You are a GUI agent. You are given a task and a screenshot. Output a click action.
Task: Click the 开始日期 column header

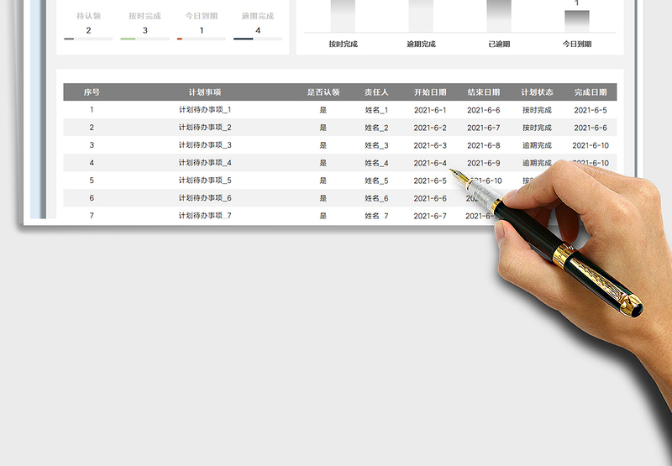(430, 92)
